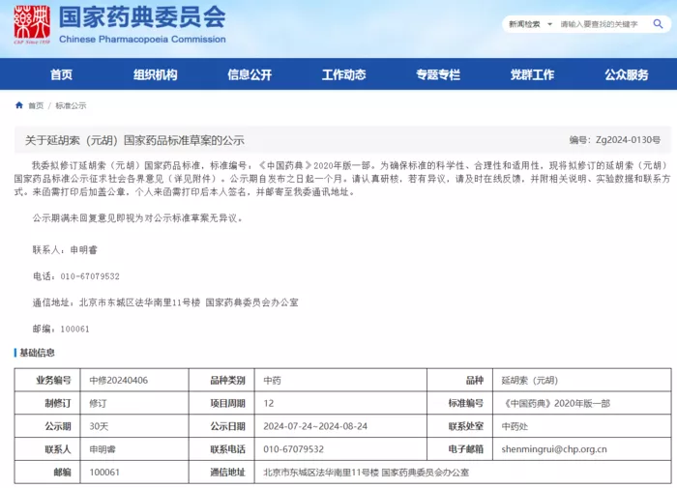Click the 通信地址 line in the body

coord(165,302)
